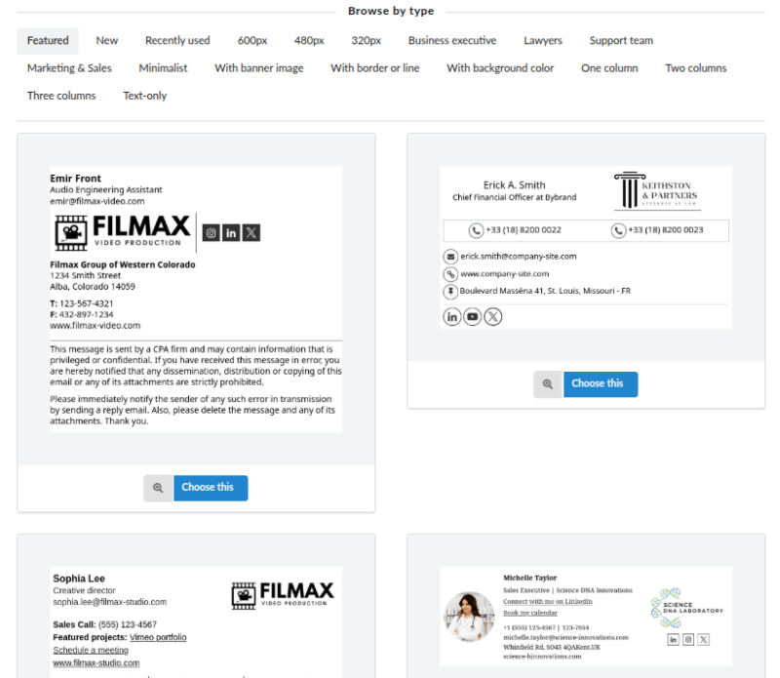Screen dimensions: 780x678
Task: Choose this for the Erick A. Smith template
Action: click(600, 384)
